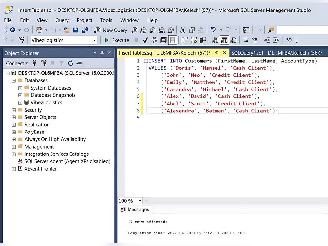The width and height of the screenshot is (328, 246).
Task: Pin the Object Explorer panel
Action: pos(102,53)
